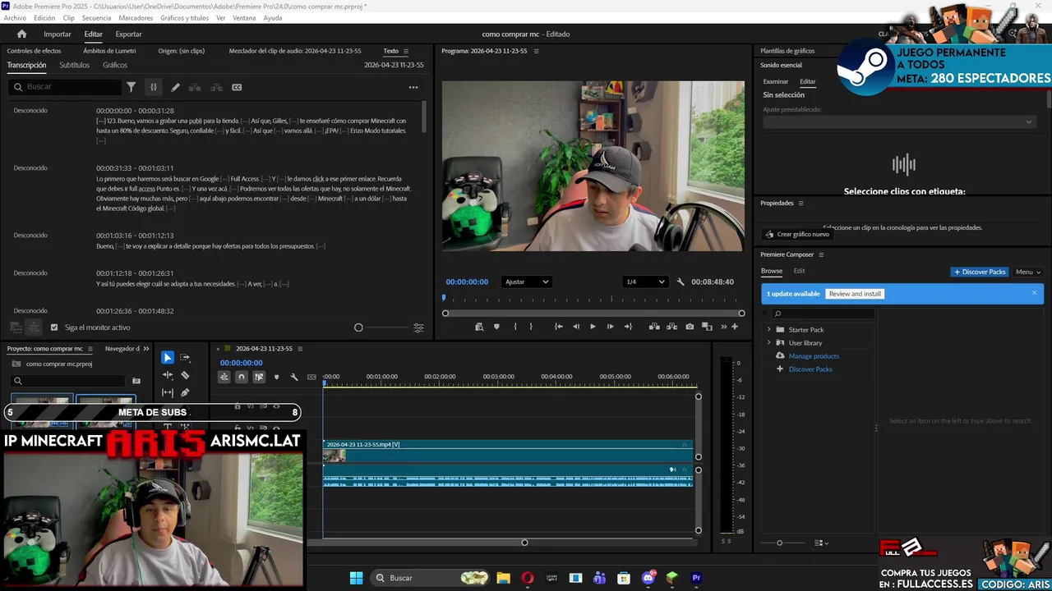Image resolution: width=1052 pixels, height=591 pixels.
Task: Open Gráficos y títulos menu
Action: click(x=184, y=17)
